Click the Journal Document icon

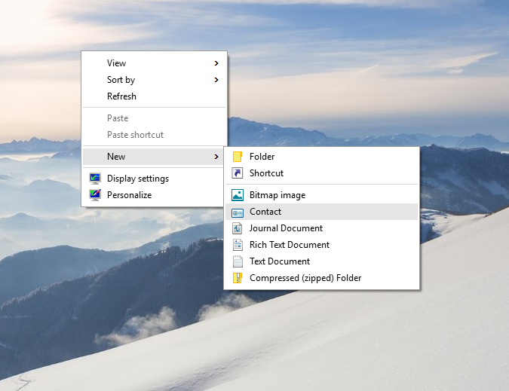pyautogui.click(x=238, y=228)
